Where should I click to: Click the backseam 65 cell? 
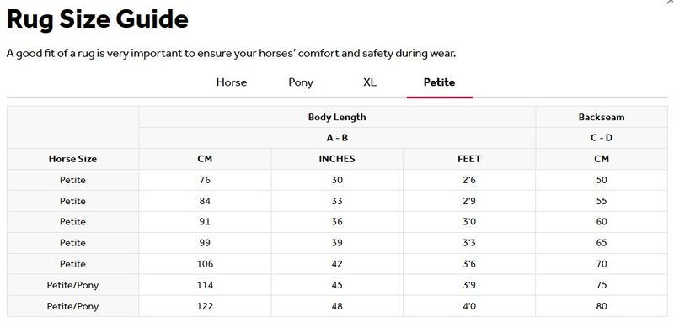pyautogui.click(x=602, y=243)
